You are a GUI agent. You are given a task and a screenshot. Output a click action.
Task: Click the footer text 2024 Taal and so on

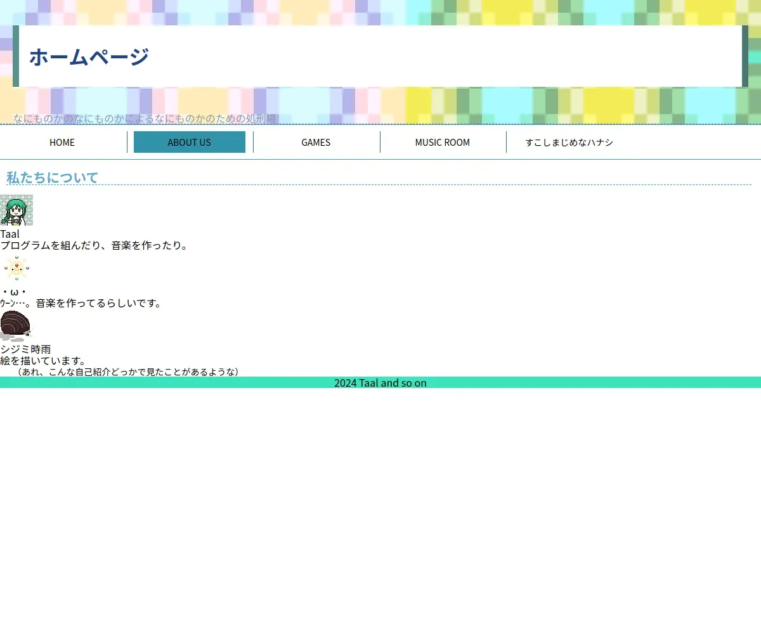[380, 382]
